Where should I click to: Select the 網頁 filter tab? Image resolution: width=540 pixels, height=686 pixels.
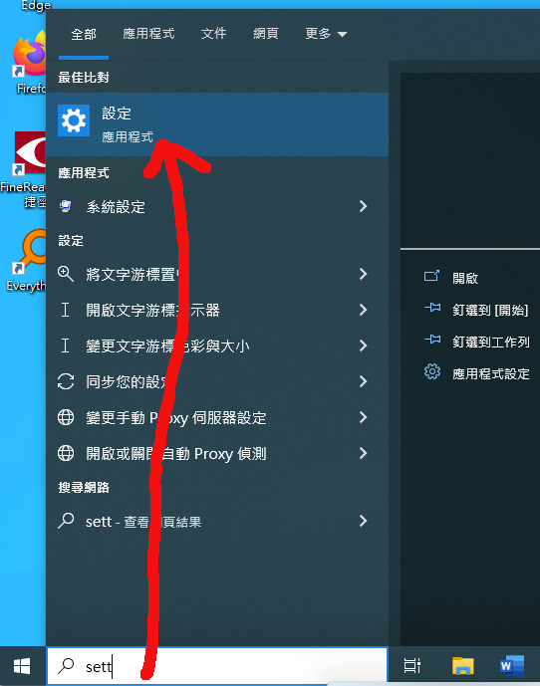point(265,34)
